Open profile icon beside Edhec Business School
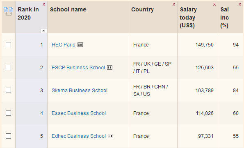This screenshot has width=244, height=148. [111, 136]
